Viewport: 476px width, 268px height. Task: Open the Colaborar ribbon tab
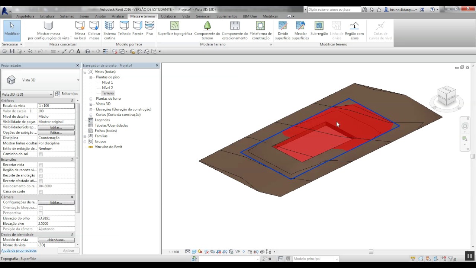[x=169, y=16]
